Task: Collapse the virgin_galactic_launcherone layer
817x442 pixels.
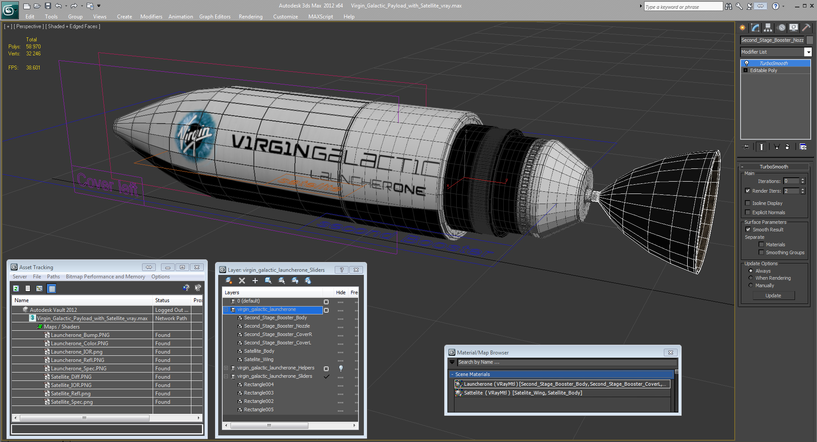Action: coord(226,310)
